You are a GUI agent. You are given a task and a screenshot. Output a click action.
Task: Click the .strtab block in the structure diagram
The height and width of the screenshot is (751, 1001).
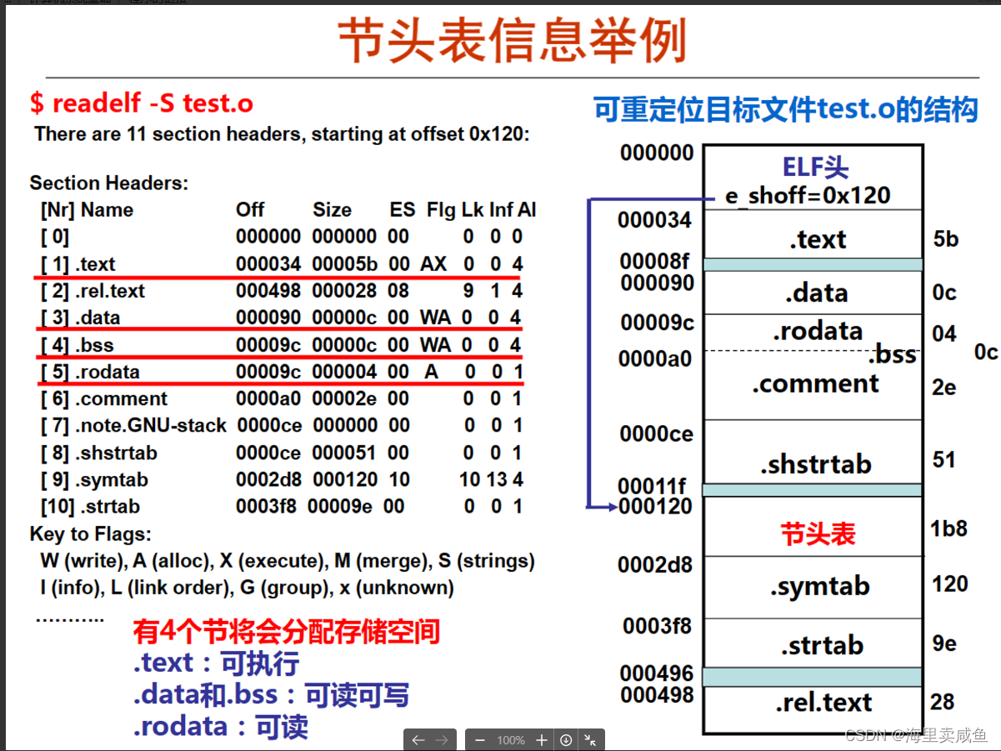tap(813, 643)
